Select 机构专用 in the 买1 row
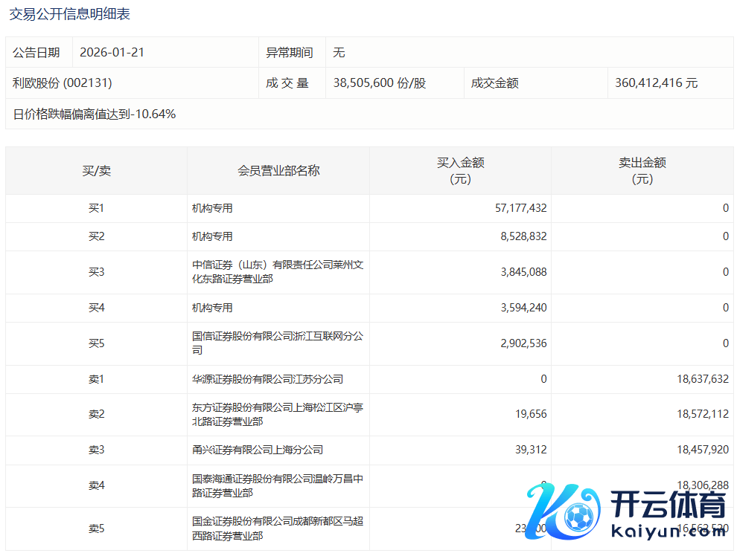This screenshot has width=737, height=556. (212, 209)
